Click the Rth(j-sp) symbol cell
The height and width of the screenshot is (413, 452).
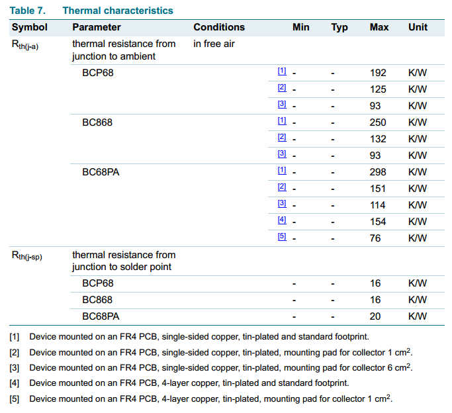point(27,255)
